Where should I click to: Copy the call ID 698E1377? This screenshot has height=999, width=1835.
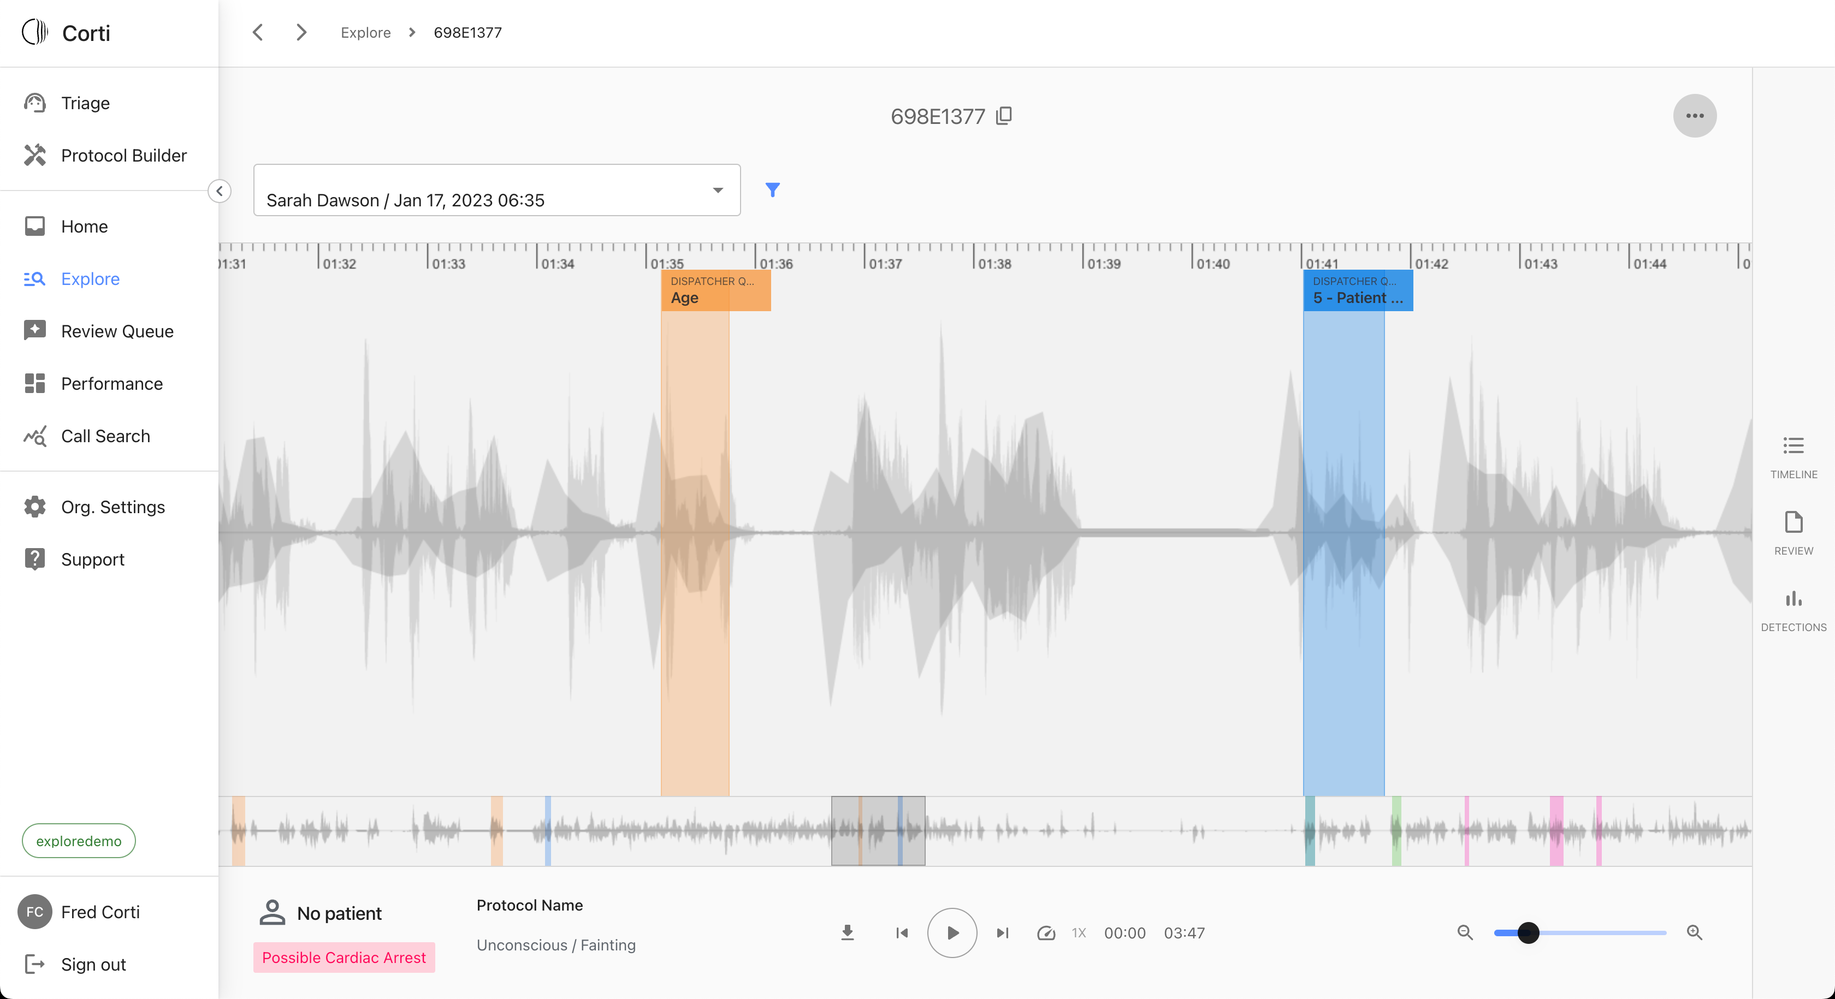point(1004,115)
